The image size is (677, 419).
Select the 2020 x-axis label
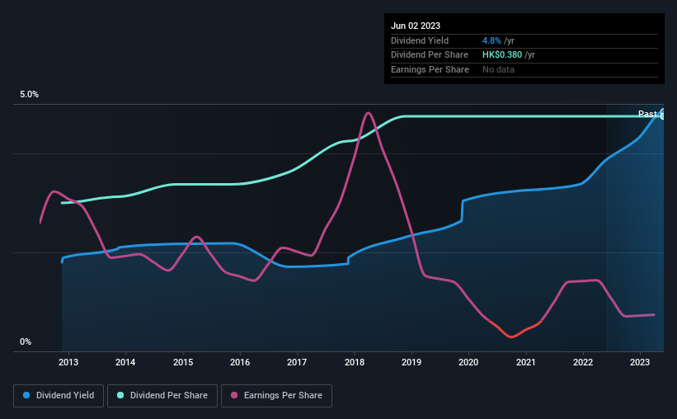pyautogui.click(x=468, y=362)
